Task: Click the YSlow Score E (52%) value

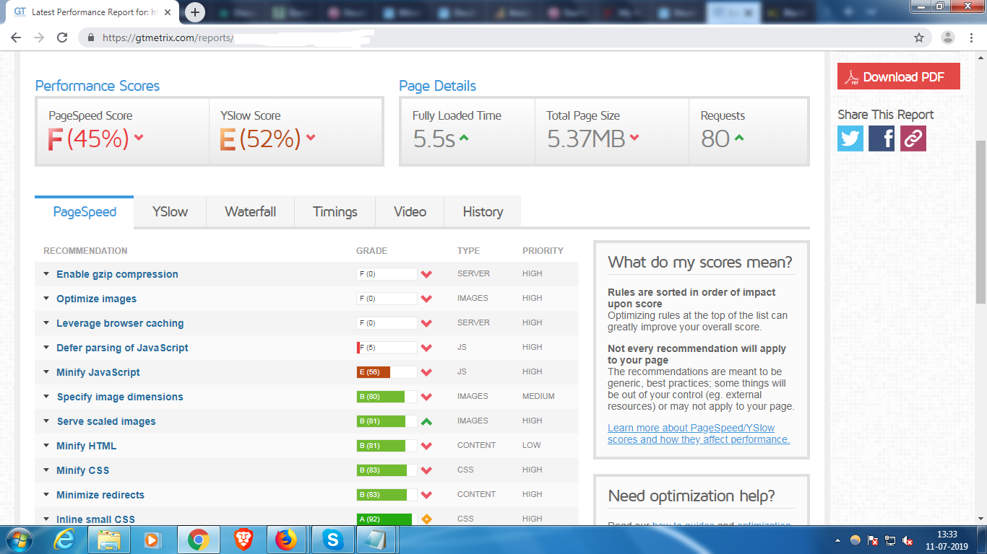Action: click(x=260, y=138)
